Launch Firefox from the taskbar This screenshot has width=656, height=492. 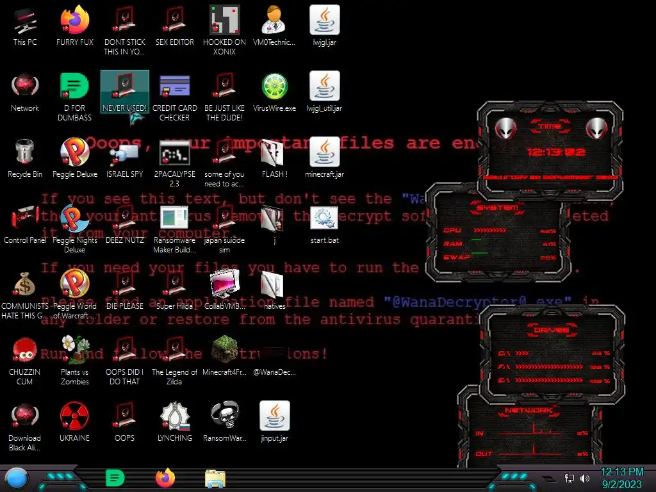coord(165,478)
